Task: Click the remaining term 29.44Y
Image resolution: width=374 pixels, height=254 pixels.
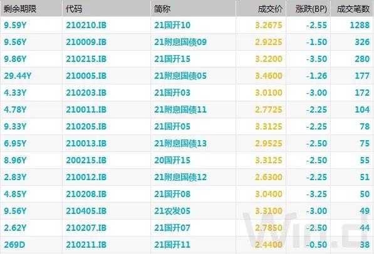Action: point(18,76)
